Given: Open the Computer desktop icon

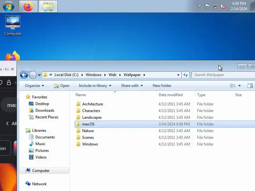Looking at the screenshot, I should coord(13,26).
